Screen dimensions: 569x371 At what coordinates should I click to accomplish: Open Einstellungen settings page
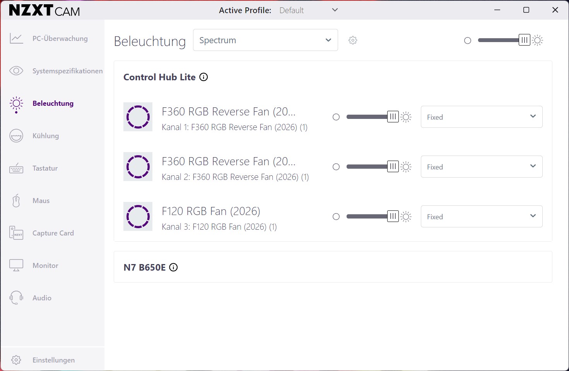click(x=53, y=360)
